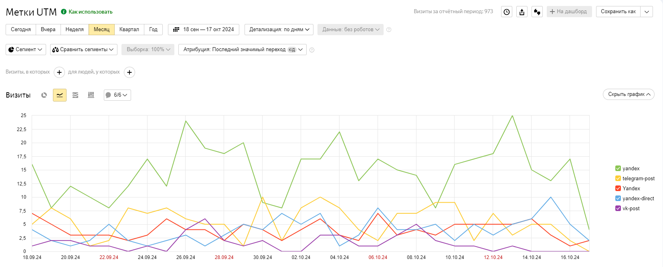
Task: Open the Атрибуция attribution model dropdown
Action: (x=242, y=50)
